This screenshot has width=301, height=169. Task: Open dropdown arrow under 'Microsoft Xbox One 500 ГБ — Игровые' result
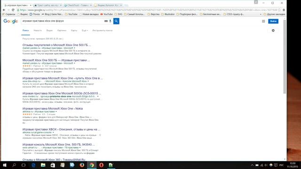click(x=74, y=63)
